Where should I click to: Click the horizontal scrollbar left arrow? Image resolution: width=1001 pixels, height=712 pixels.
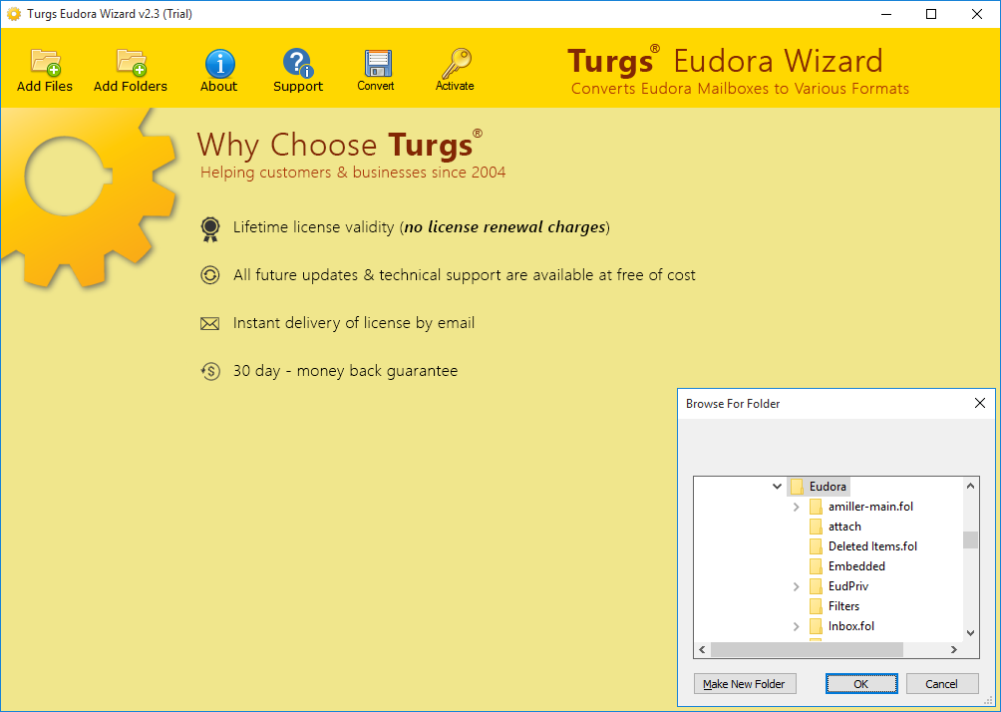coord(702,650)
